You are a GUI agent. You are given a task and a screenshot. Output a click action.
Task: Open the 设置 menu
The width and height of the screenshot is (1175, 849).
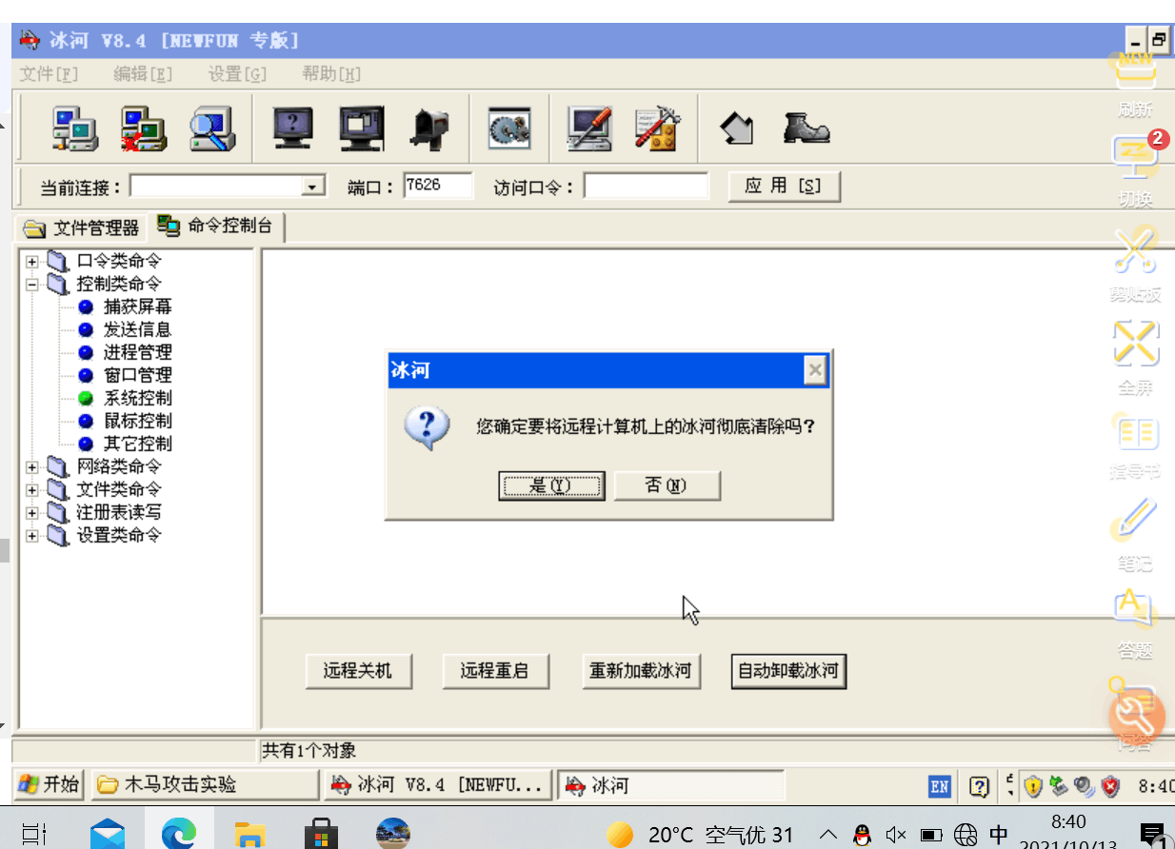coord(237,74)
